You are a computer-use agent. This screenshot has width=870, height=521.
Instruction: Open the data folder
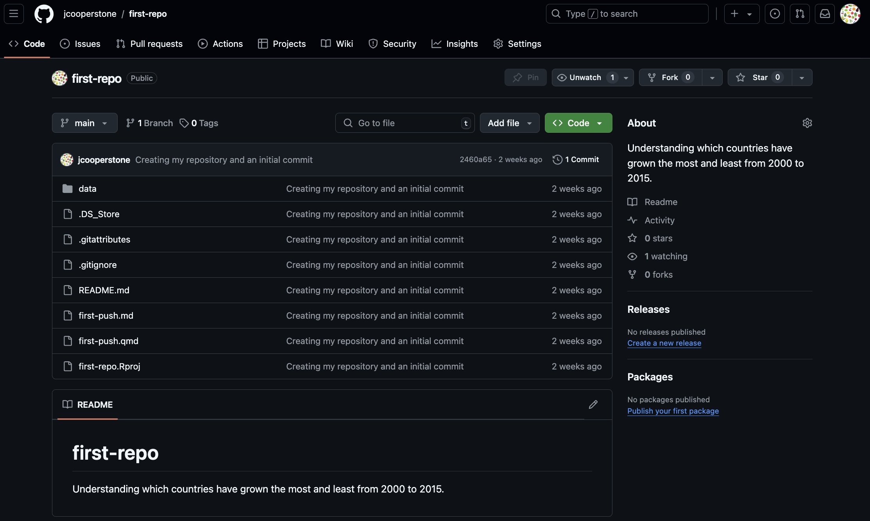tap(87, 189)
